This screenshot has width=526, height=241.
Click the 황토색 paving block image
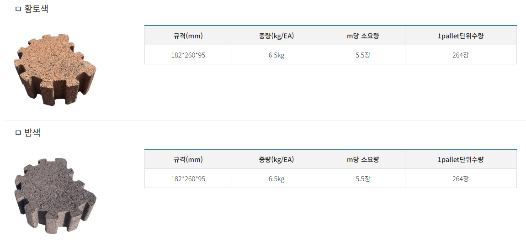[x=55, y=70]
